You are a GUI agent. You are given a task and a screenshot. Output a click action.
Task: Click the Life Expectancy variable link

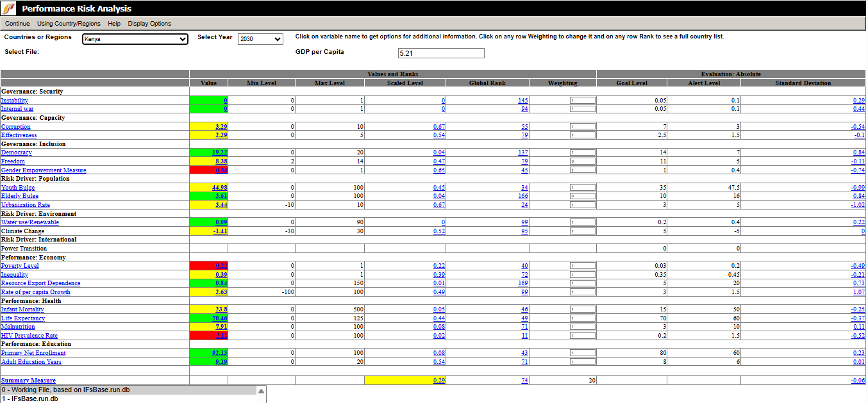[x=23, y=318]
